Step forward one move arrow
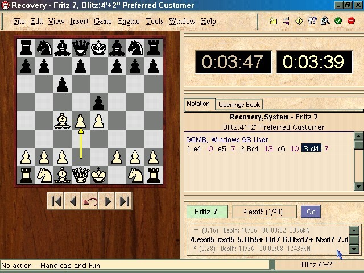Viewport: 364px width, 273px height. [106, 201]
